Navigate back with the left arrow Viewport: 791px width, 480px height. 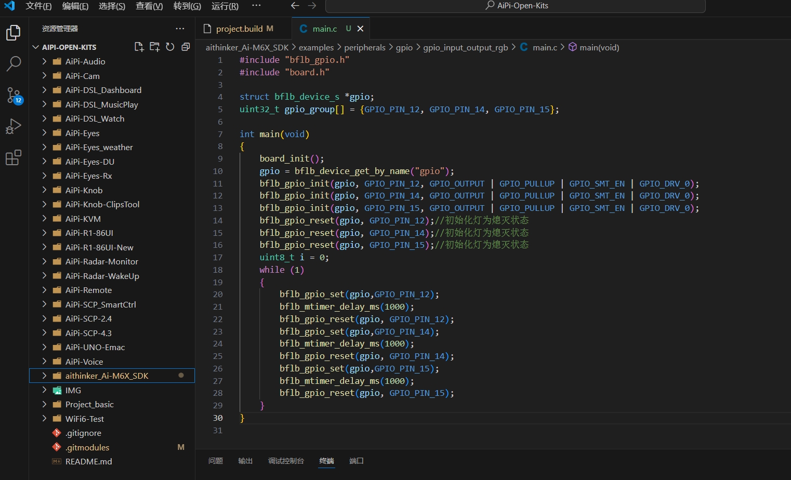tap(295, 6)
